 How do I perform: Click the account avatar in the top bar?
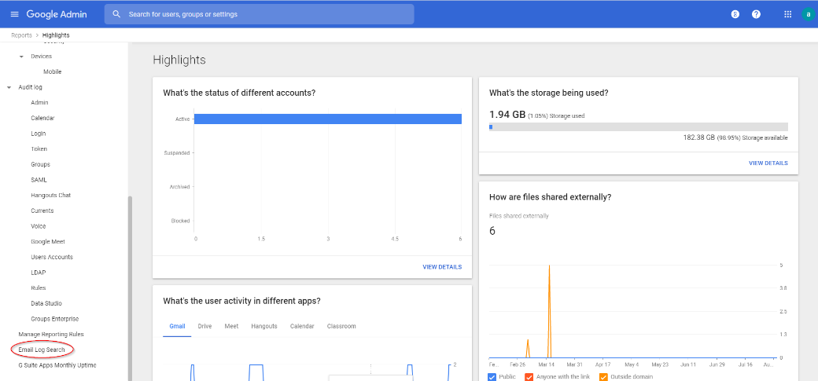pos(808,14)
